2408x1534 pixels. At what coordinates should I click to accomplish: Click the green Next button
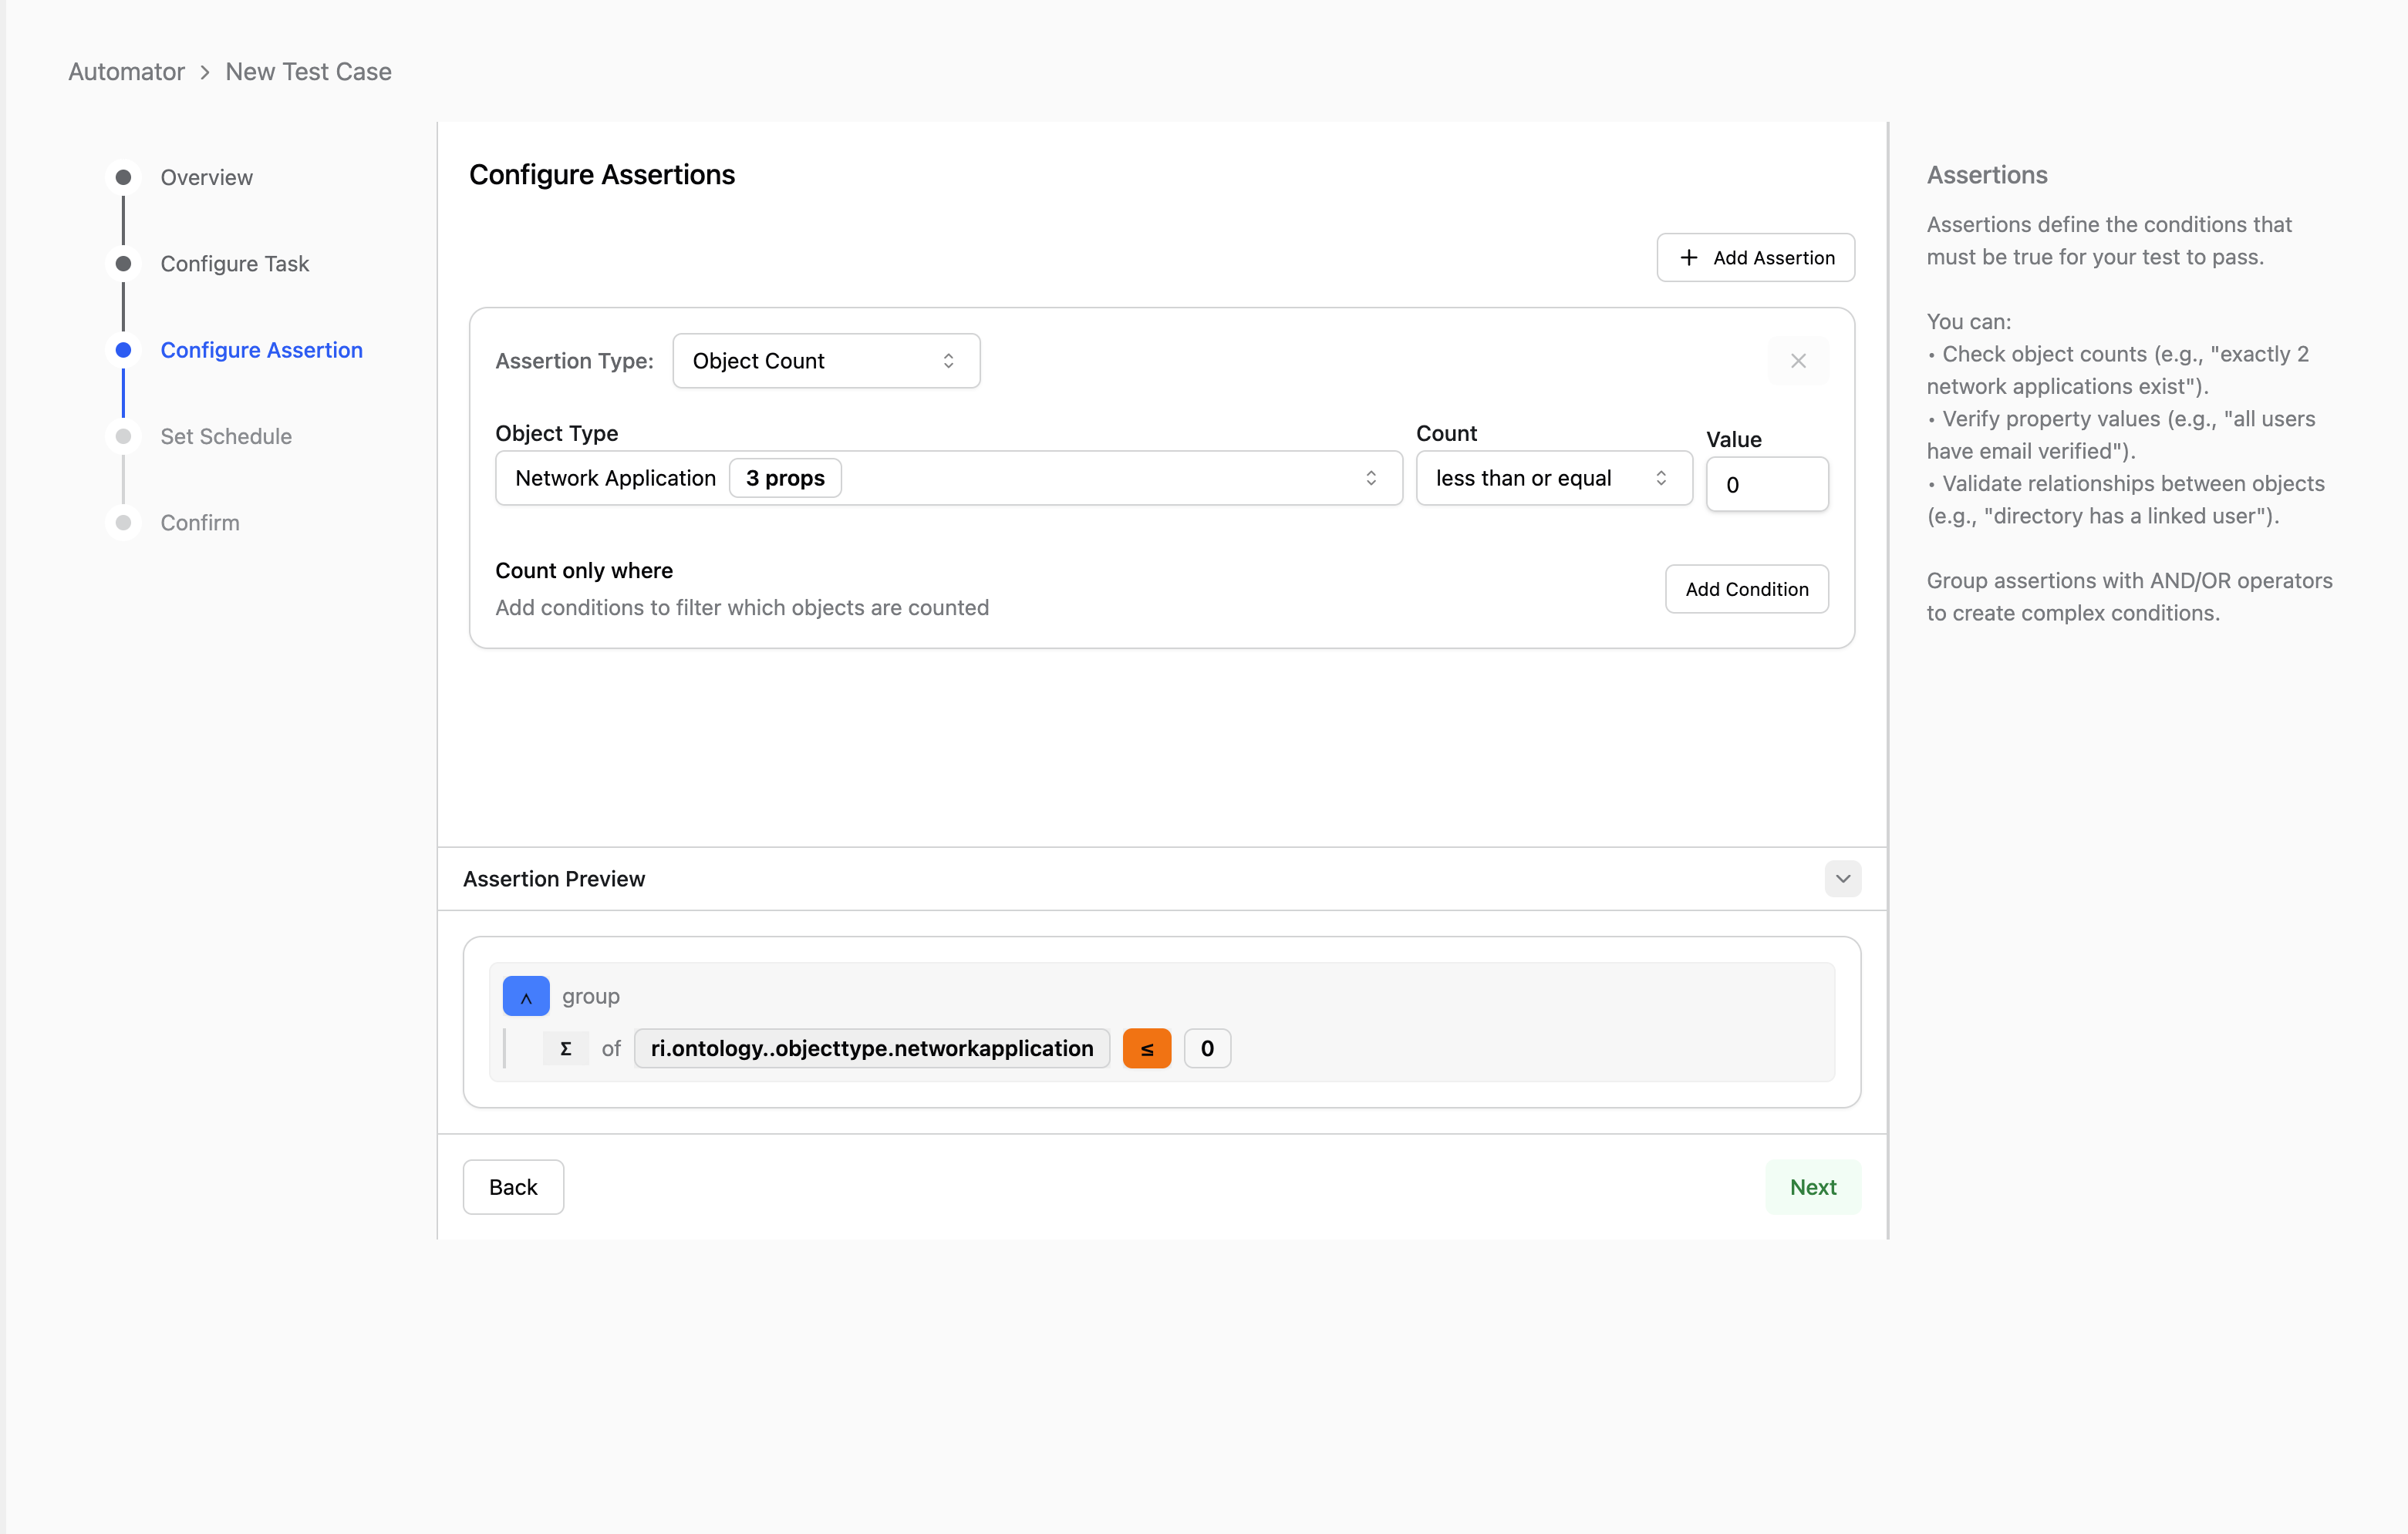[1812, 1187]
